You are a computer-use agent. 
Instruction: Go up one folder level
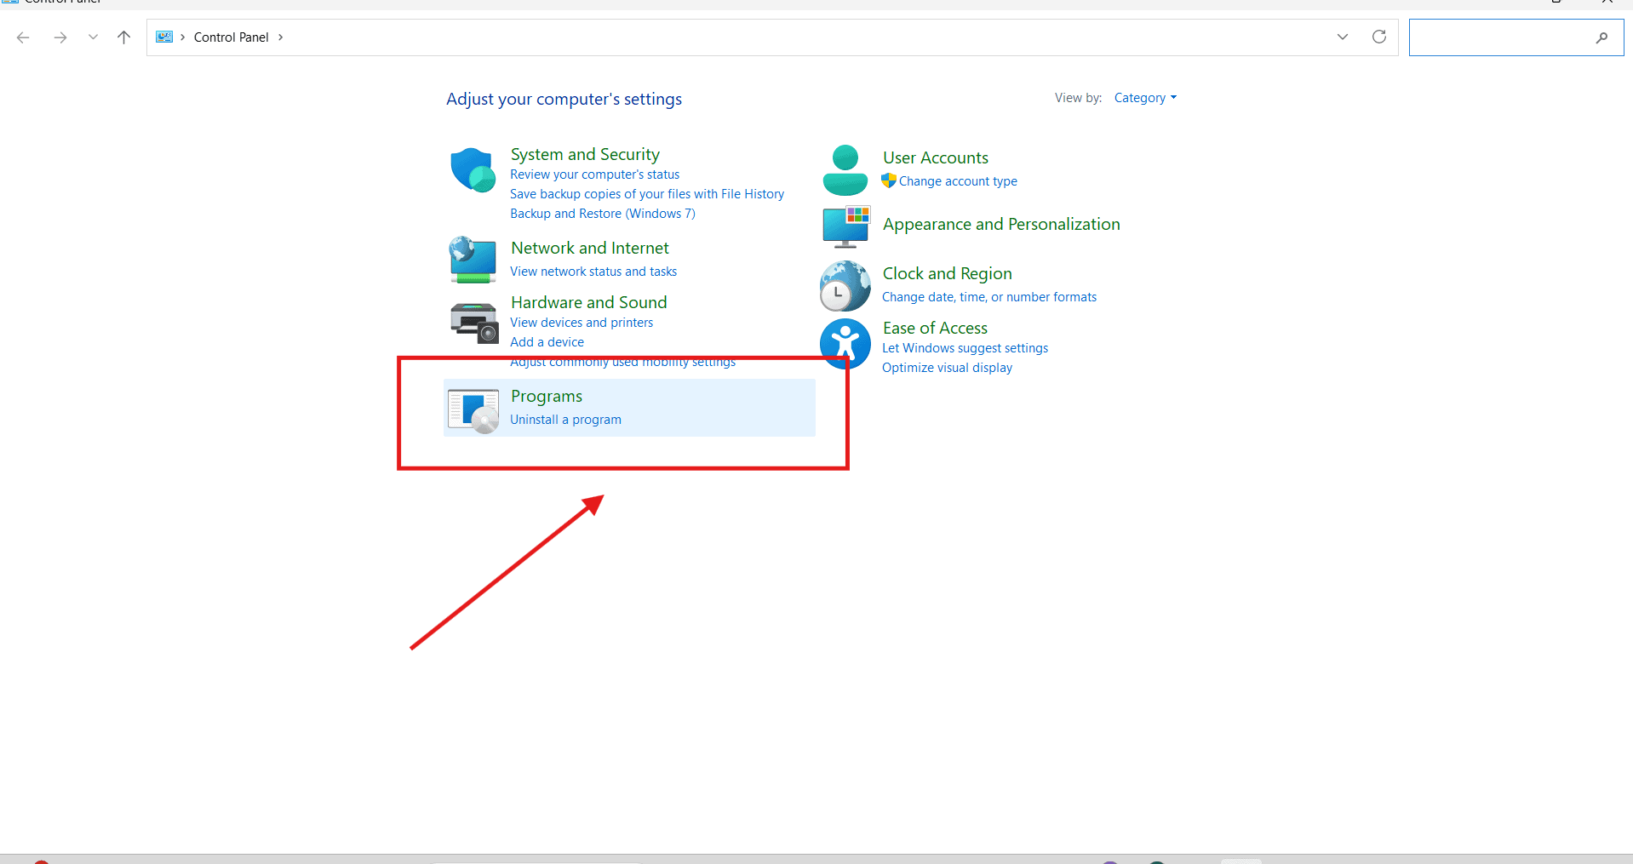click(123, 37)
